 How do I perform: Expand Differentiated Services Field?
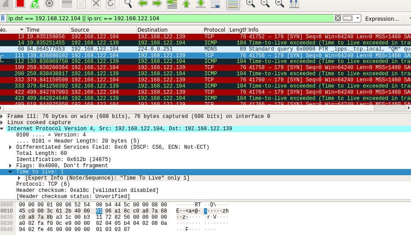tap(10, 147)
